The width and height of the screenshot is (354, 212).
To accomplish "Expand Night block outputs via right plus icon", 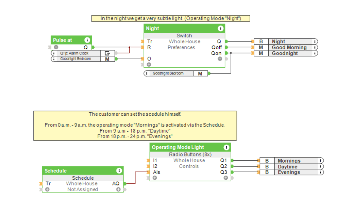I will (x=220, y=59).
